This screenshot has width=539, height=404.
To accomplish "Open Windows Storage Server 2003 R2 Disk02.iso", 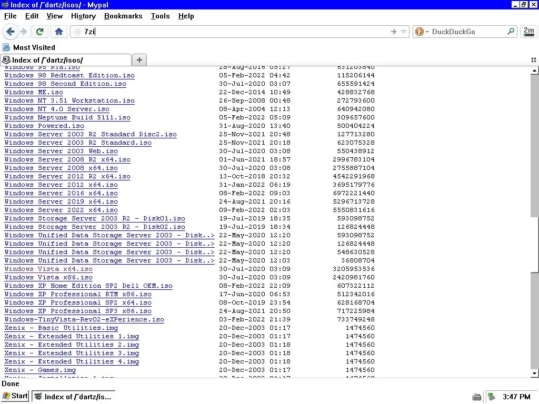I will 95,227.
